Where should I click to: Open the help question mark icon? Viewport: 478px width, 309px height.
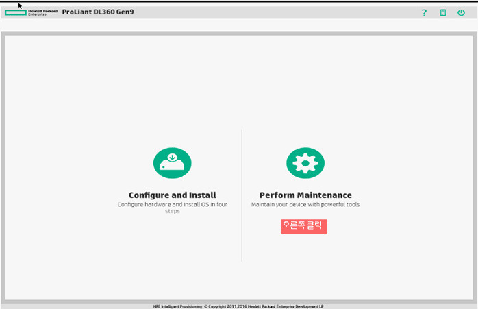pos(424,12)
